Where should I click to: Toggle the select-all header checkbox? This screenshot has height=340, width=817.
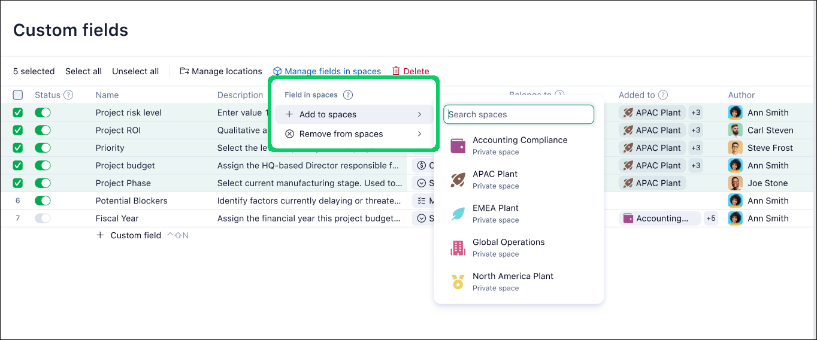[x=18, y=95]
